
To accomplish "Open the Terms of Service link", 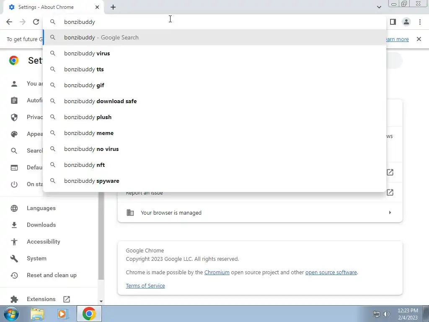I will [x=145, y=286].
